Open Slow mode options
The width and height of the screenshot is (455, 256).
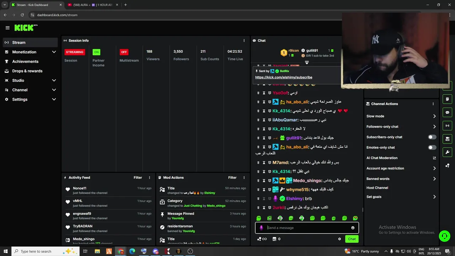tap(401, 116)
